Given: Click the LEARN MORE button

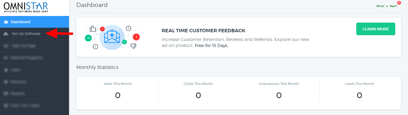Looking at the screenshot, I should click(x=376, y=29).
